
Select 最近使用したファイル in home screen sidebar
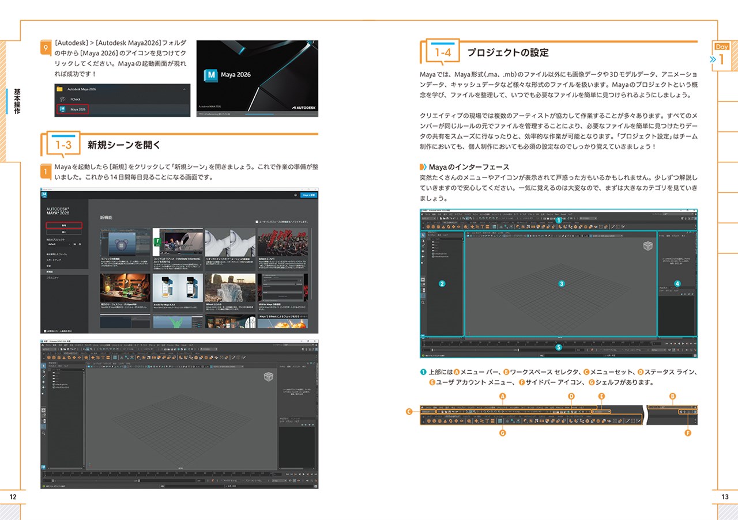pos(57,254)
